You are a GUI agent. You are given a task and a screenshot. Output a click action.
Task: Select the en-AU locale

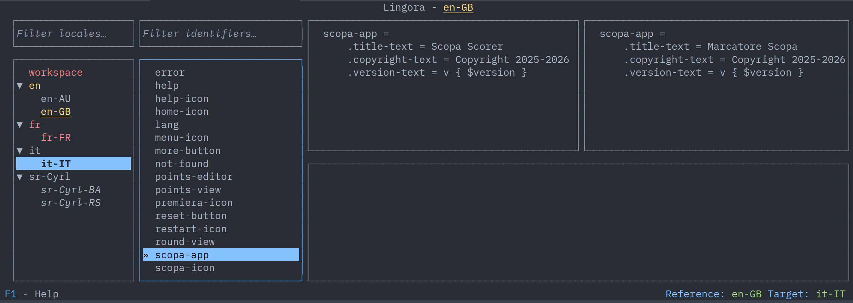56,99
